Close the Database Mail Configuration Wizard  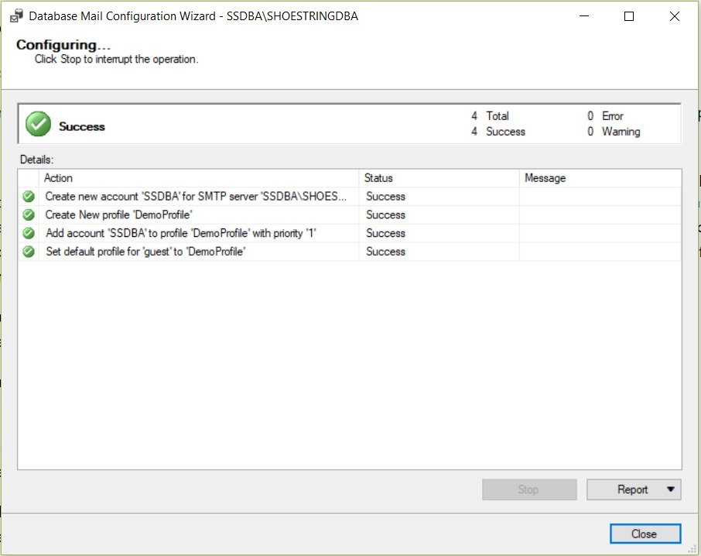(645, 534)
